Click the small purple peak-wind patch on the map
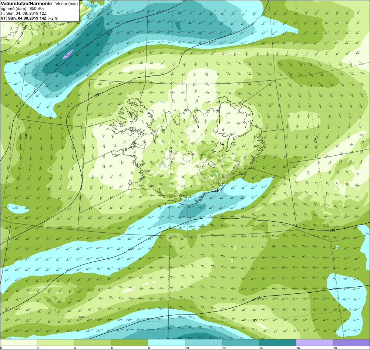Screen dimensions: 370x350 point(68,54)
